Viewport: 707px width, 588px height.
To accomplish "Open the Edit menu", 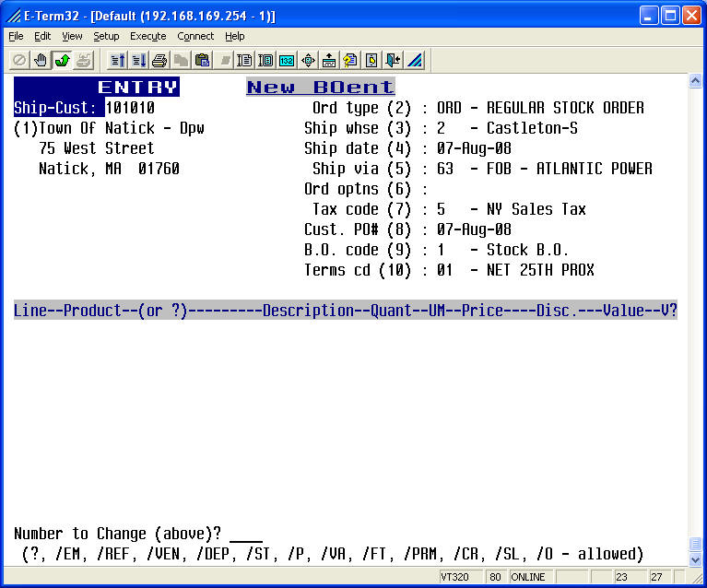I will point(42,36).
